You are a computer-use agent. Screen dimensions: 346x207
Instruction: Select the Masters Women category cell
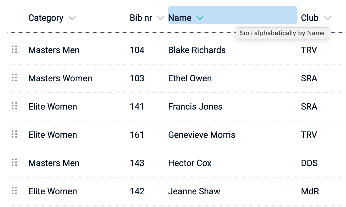point(60,78)
